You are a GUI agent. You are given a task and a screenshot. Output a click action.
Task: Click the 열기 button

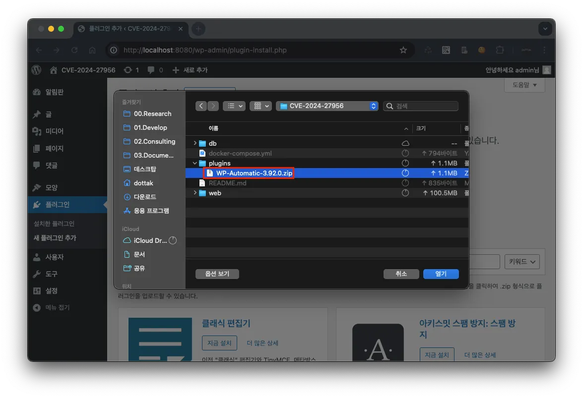point(441,274)
